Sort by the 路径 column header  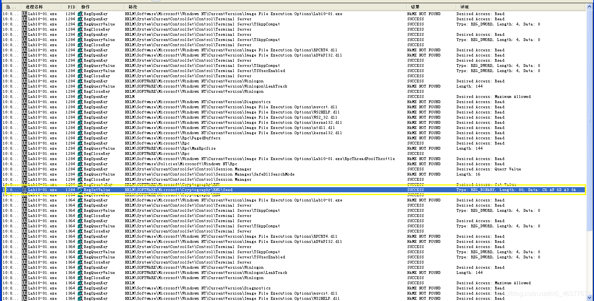point(266,7)
